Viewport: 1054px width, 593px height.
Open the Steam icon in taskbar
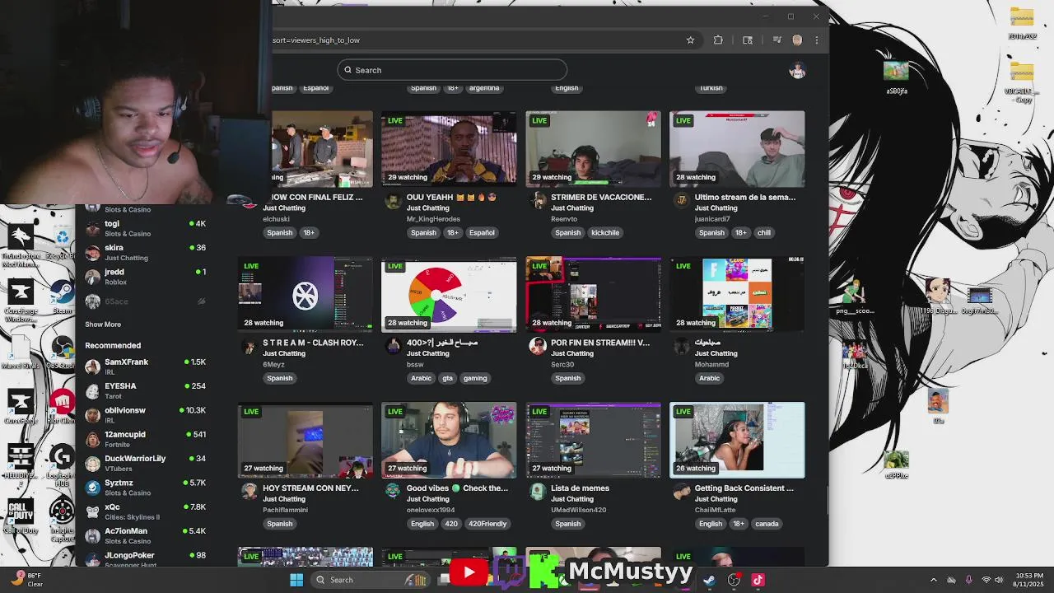709,580
